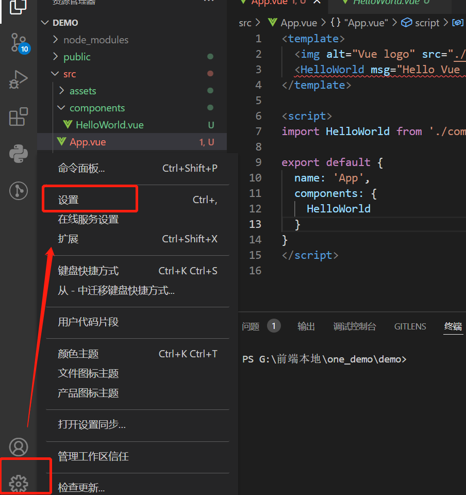Click the terminal prompt line PS G:
Screen dimensions: 466x495
pyautogui.click(x=324, y=359)
